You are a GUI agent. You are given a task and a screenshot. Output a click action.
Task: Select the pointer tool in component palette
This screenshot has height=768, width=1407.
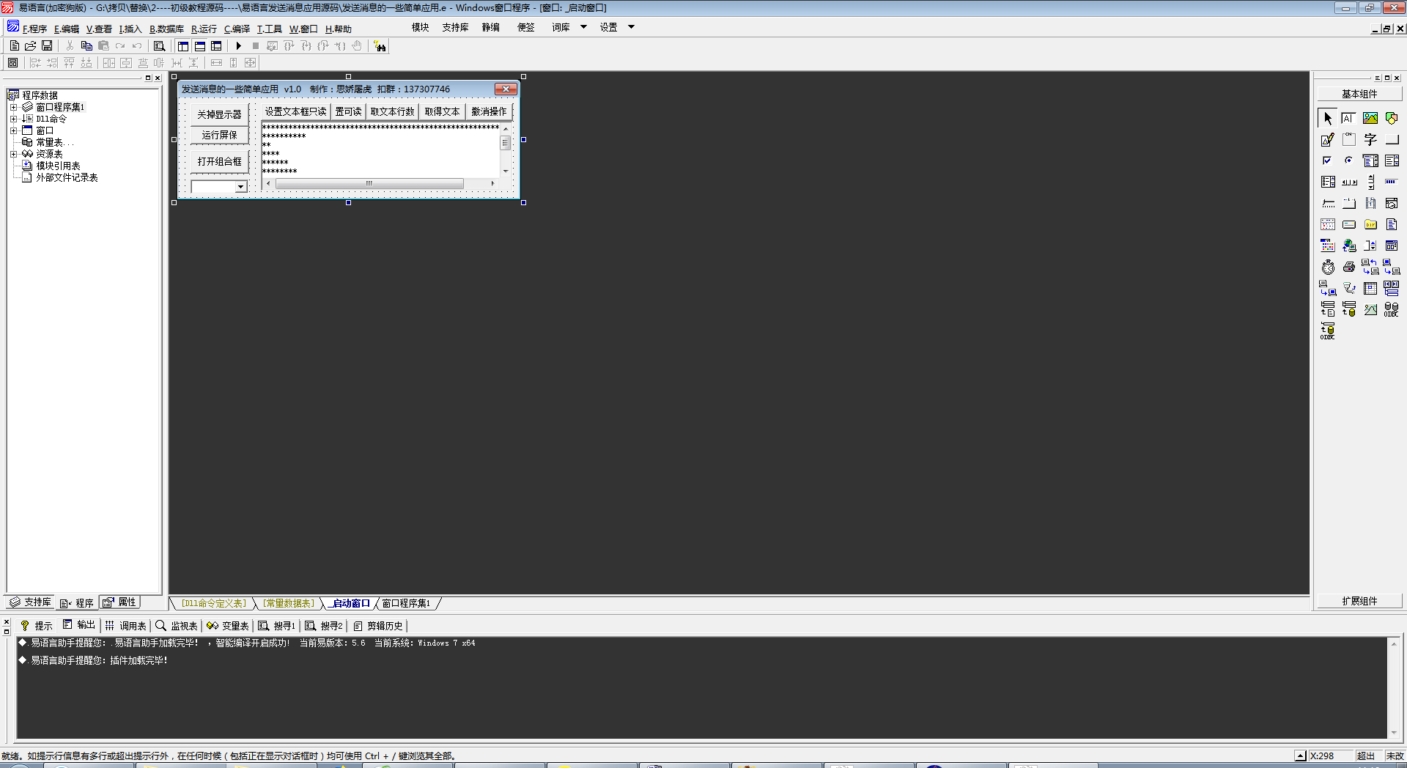click(1328, 118)
